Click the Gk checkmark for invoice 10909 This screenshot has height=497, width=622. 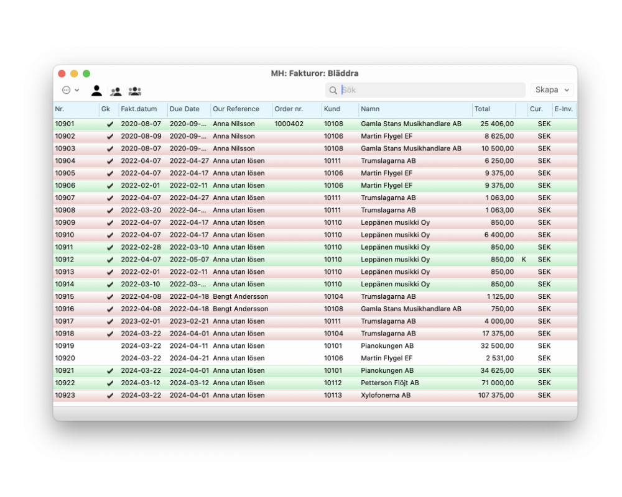tap(110, 223)
